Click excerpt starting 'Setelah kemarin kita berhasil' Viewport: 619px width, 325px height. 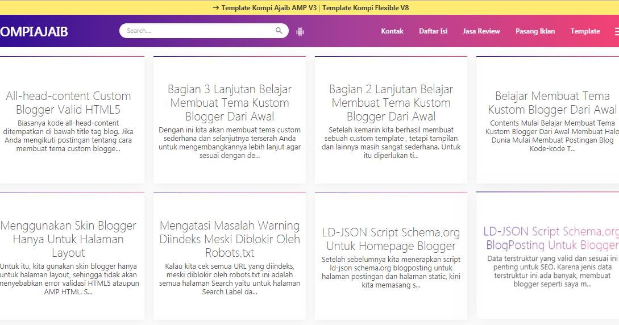tap(391, 143)
